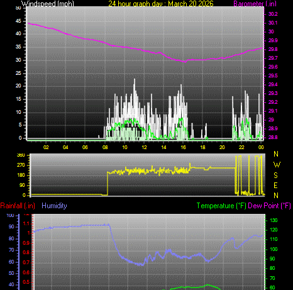
Task: Click the 16 hour label on time axis
Action: point(183,147)
